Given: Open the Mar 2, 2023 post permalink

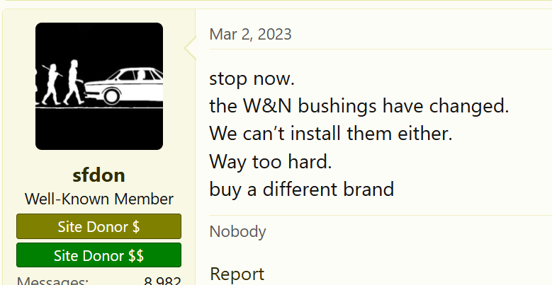Looking at the screenshot, I should coord(250,35).
